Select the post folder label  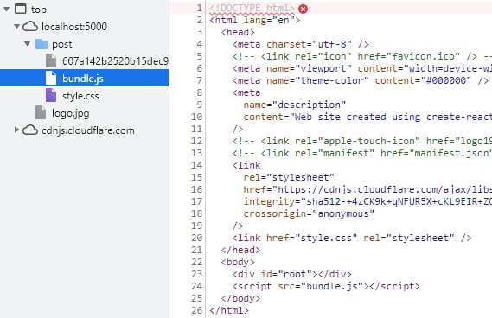tap(62, 44)
